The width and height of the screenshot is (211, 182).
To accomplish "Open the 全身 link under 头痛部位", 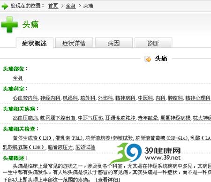I will (x=18, y=78).
